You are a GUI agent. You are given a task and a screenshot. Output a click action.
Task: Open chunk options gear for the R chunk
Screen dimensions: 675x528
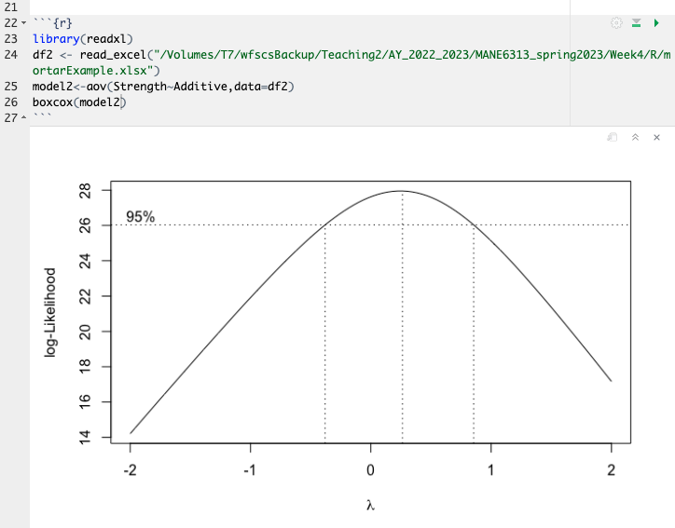pyautogui.click(x=616, y=22)
